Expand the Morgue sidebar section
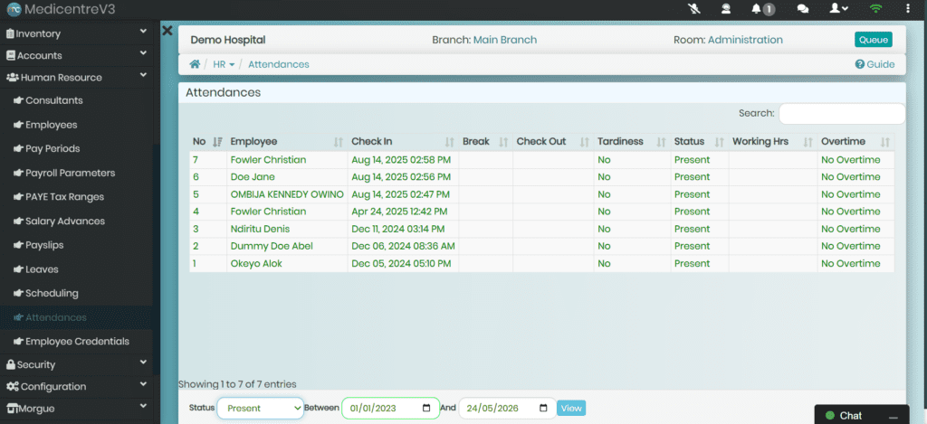This screenshot has height=424, width=927. (x=76, y=409)
